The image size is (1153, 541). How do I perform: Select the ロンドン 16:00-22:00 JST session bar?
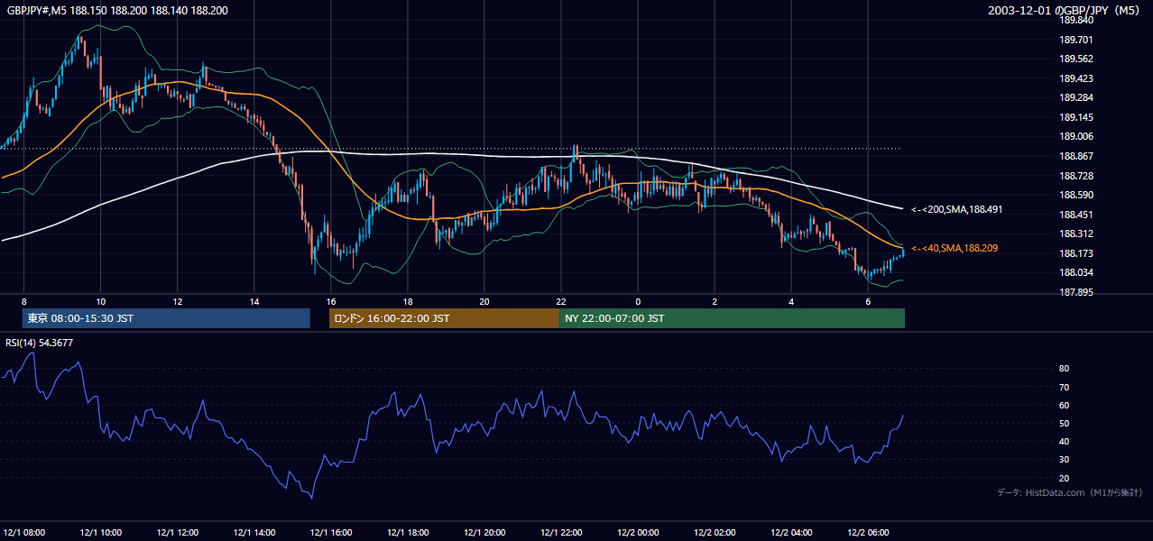(444, 318)
